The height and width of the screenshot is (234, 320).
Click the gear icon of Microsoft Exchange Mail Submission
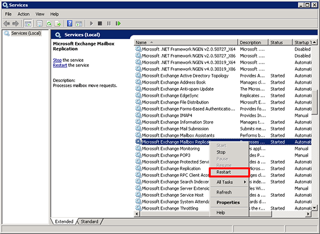point(138,129)
